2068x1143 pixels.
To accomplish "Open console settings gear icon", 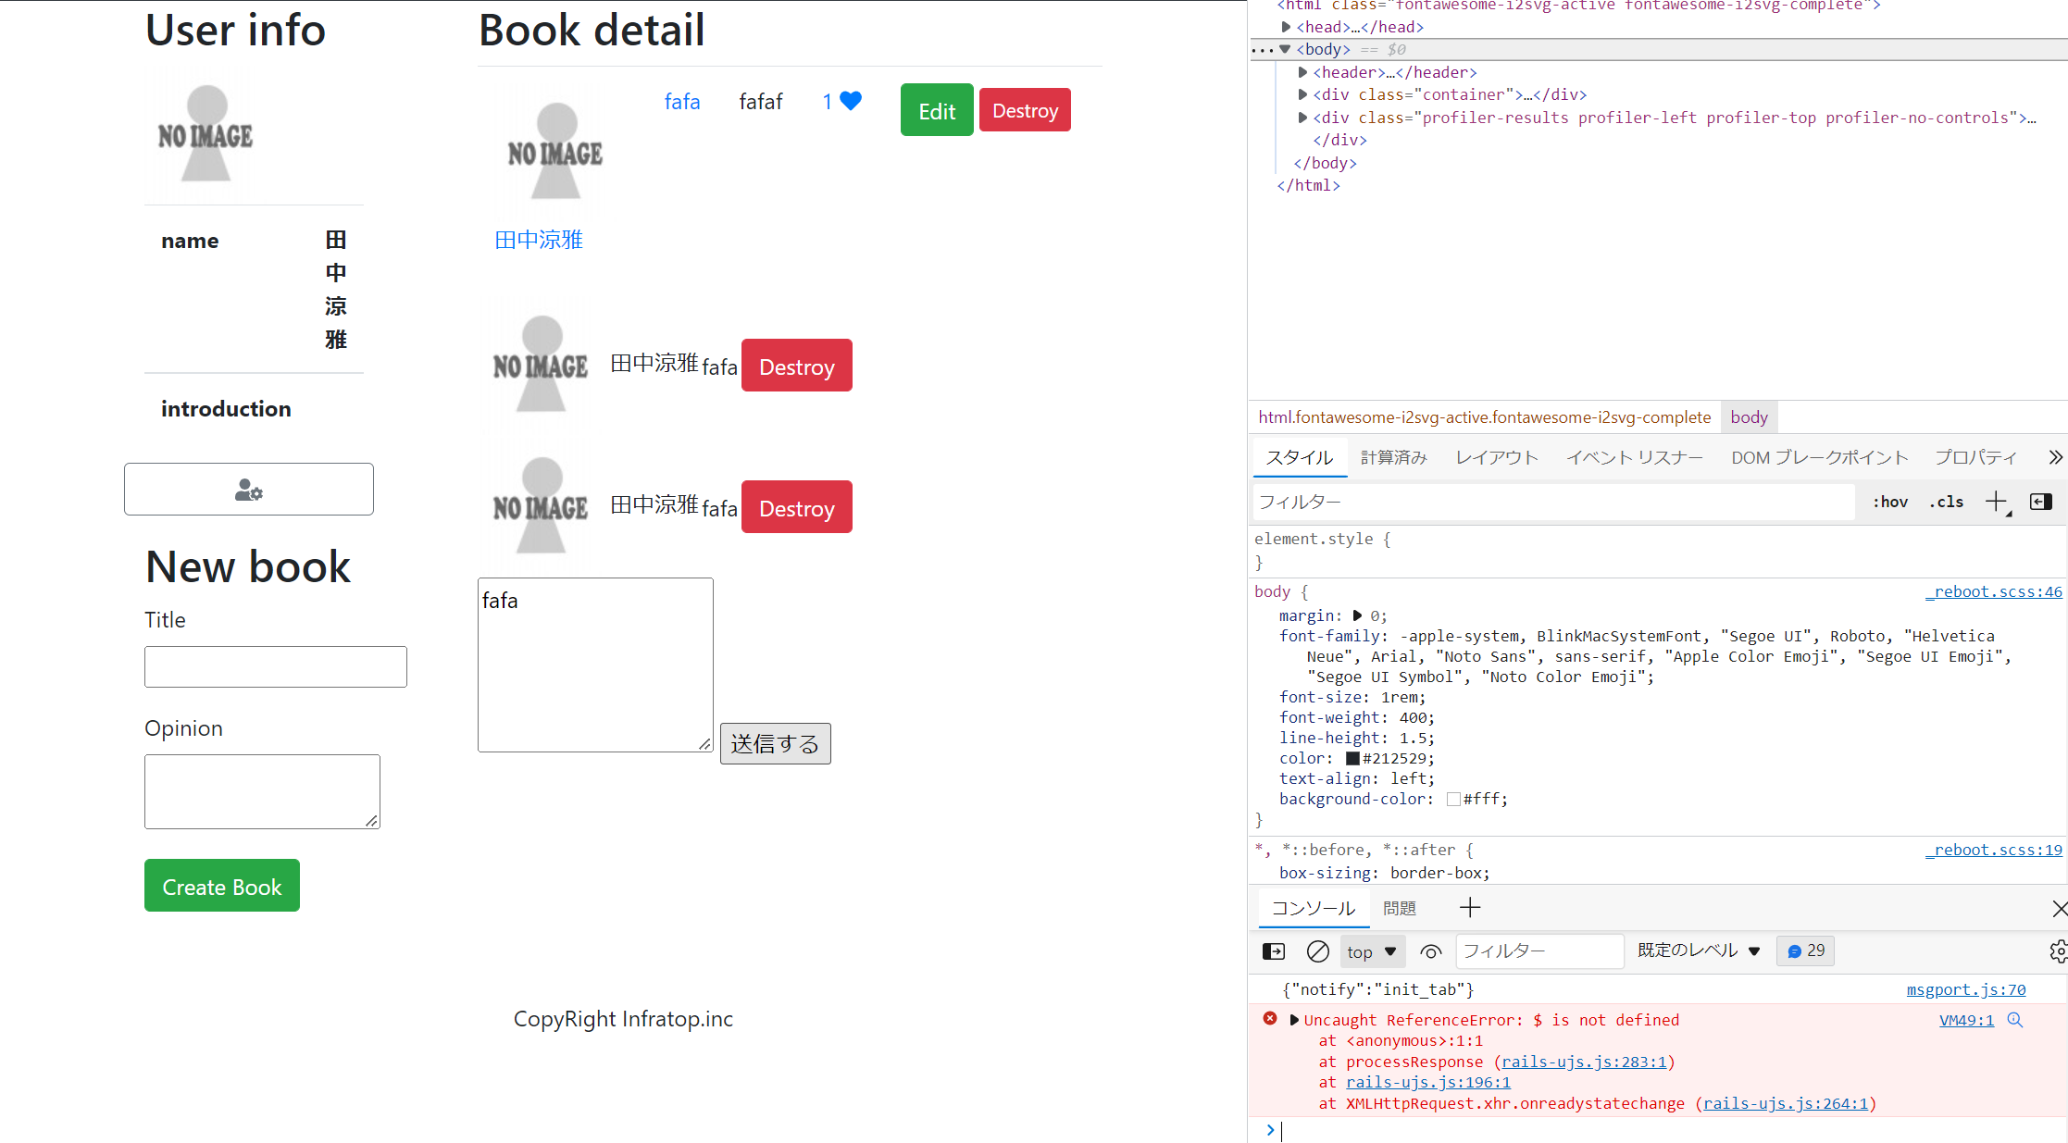I will (2058, 951).
